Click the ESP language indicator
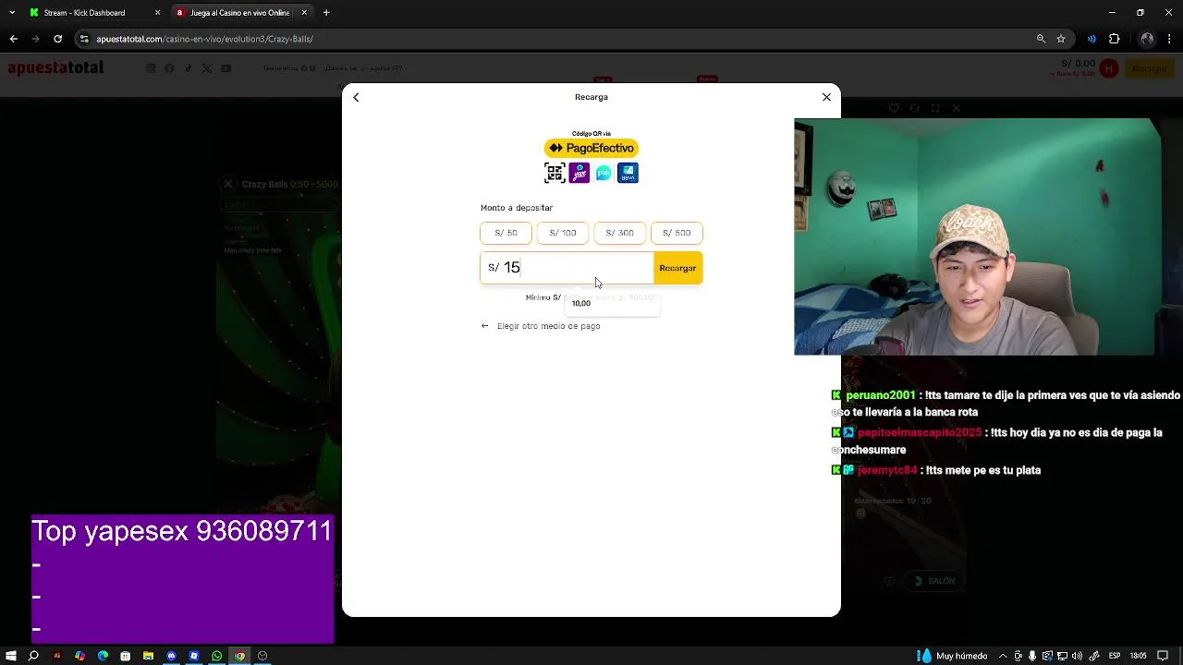Screen dimensions: 1183x665 tap(1114, 656)
